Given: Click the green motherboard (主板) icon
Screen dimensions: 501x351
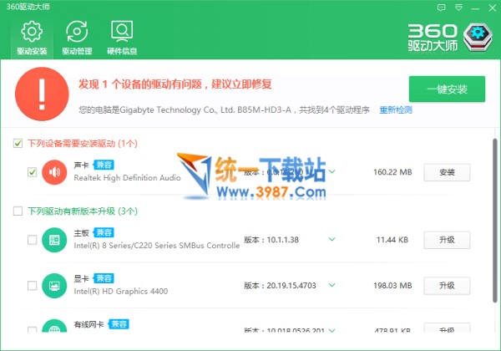Looking at the screenshot, I should [x=54, y=241].
